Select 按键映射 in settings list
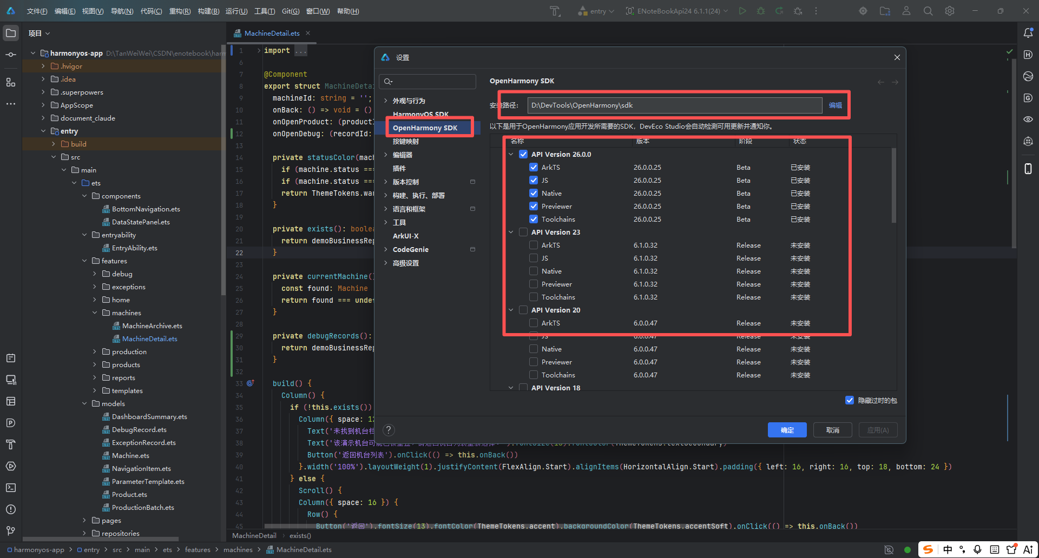 coord(406,141)
